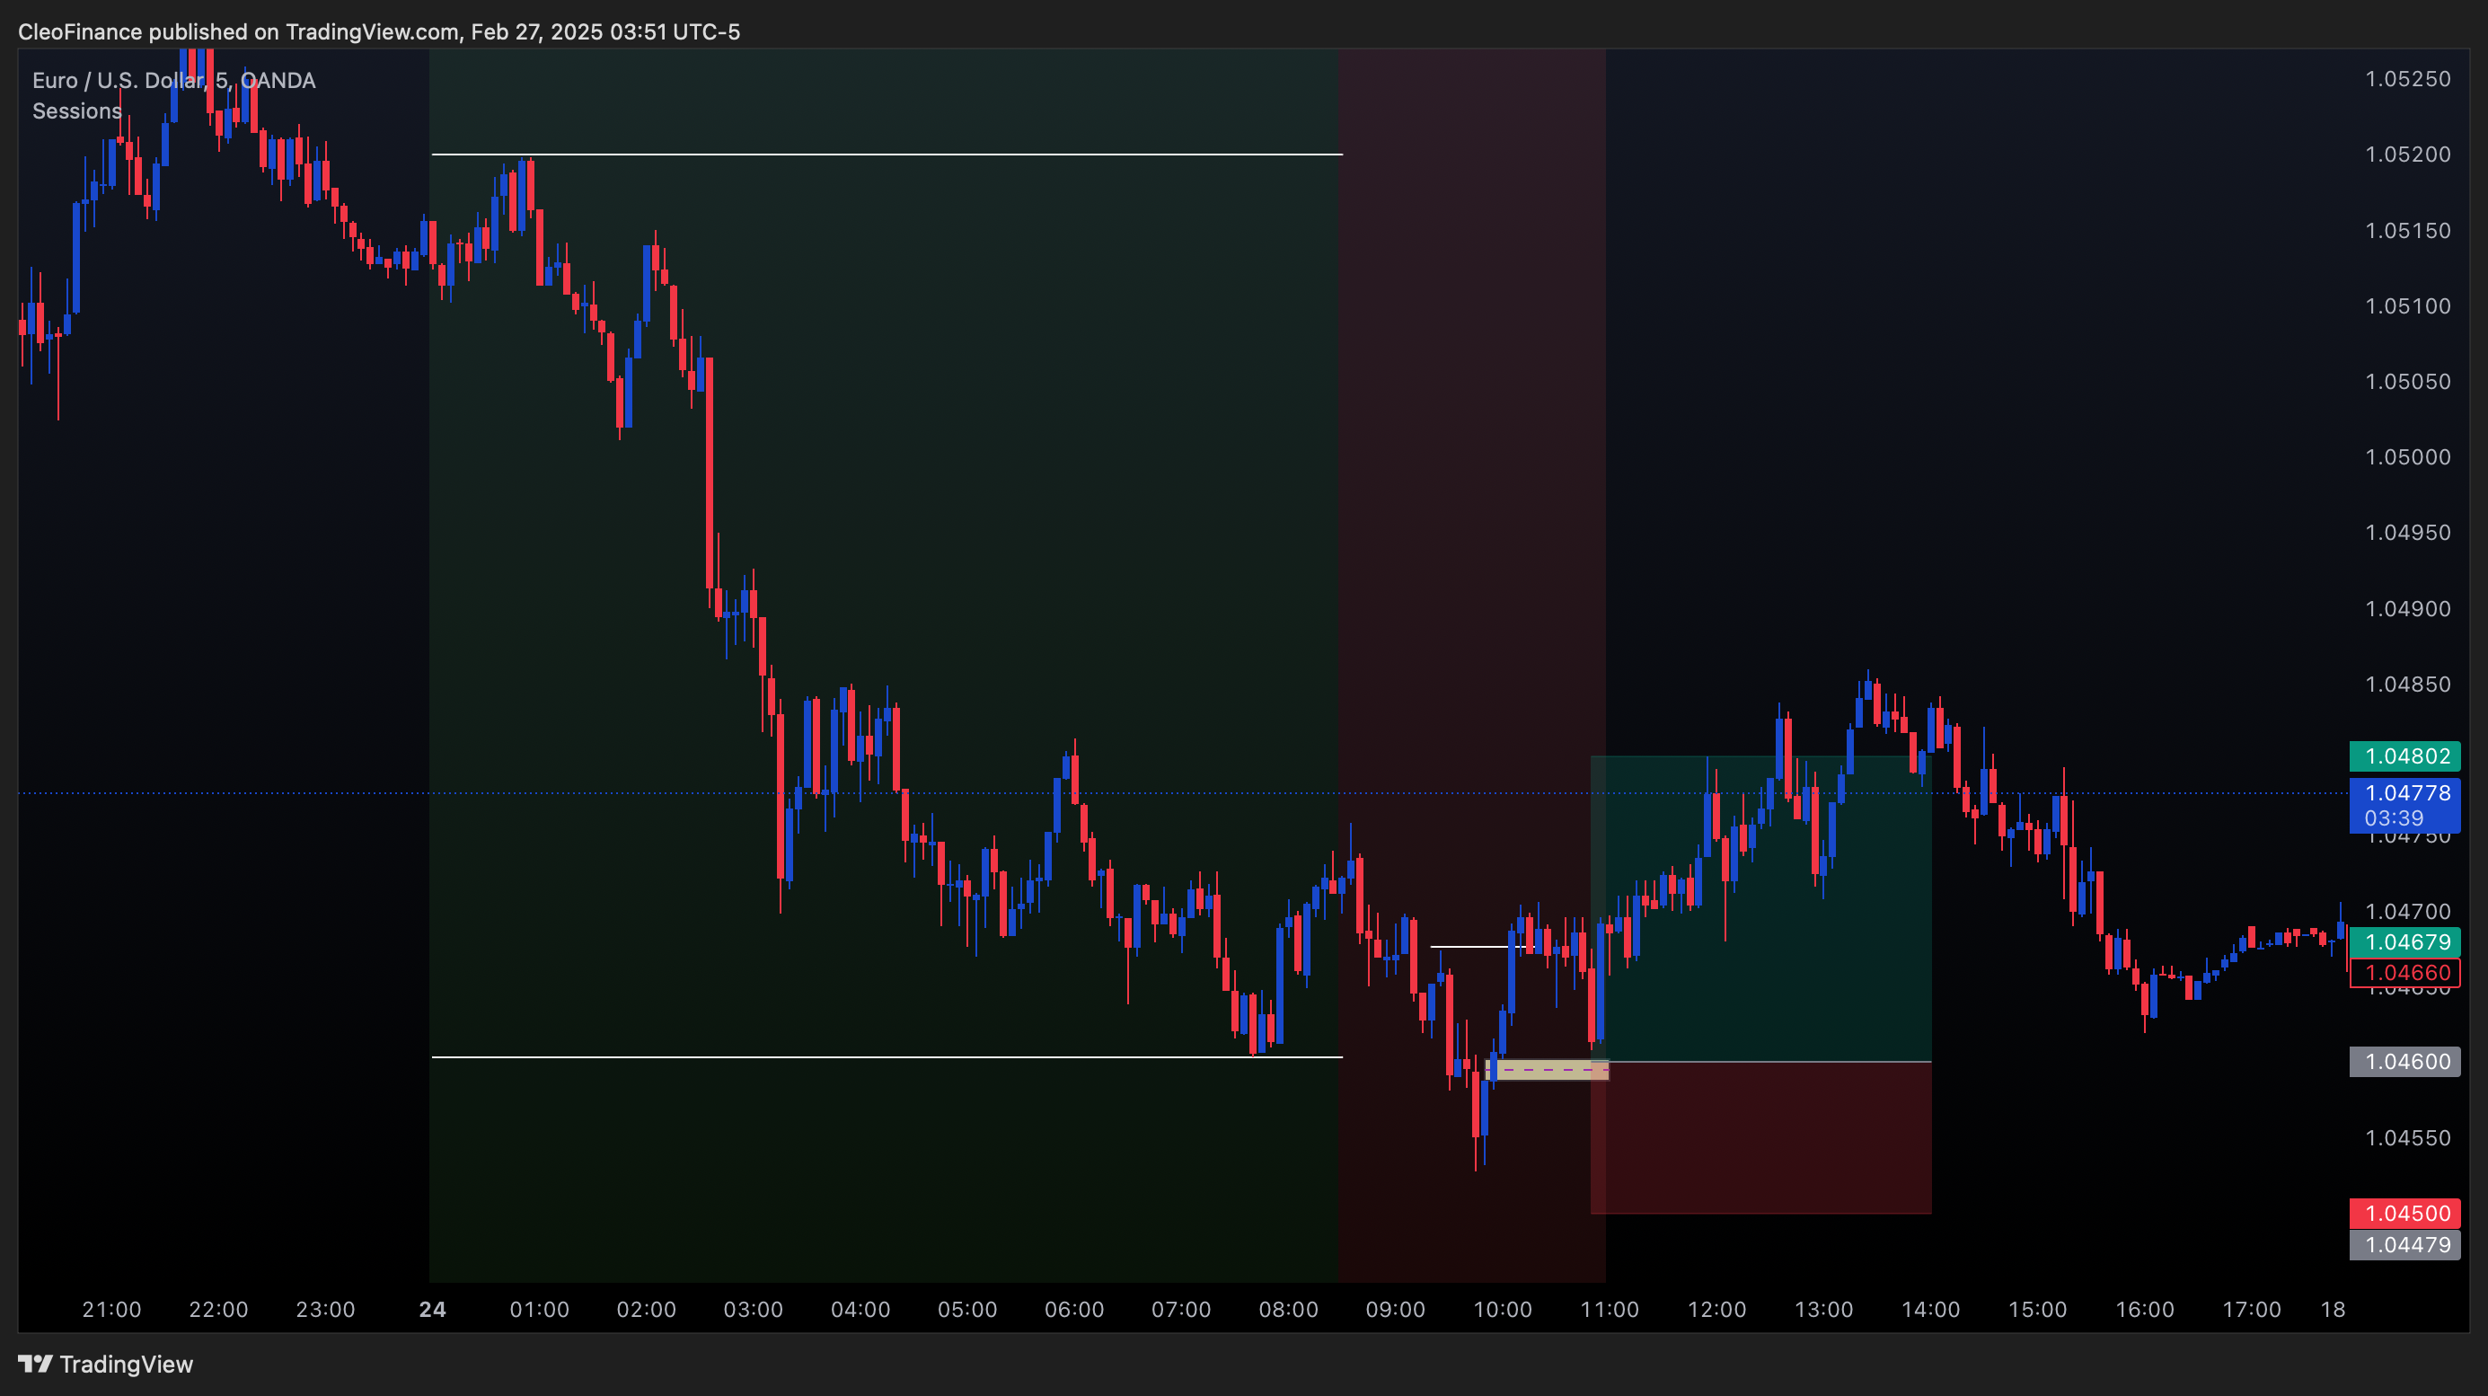Viewport: 2488px width, 1396px height.
Task: Open the TradingView wordmark link
Action: click(x=126, y=1365)
